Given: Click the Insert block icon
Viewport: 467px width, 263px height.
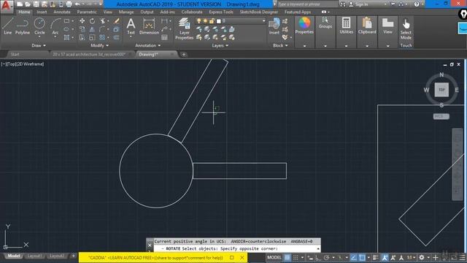Looking at the screenshot, I should [x=274, y=26].
